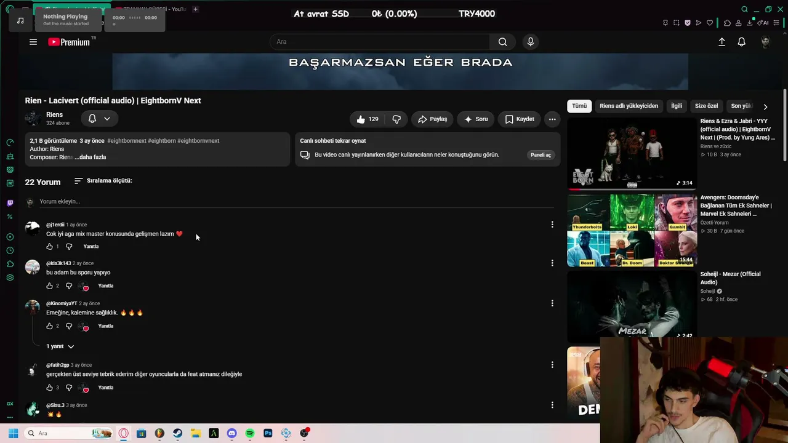788x443 pixels.
Task: Dislike the Rien - Lacivert video
Action: pyautogui.click(x=396, y=119)
